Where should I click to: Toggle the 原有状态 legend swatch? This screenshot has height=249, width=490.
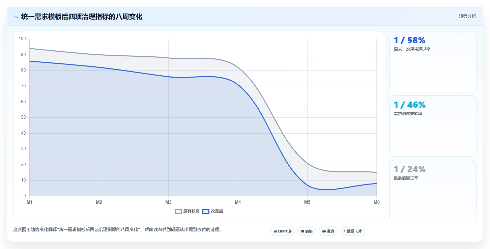[178, 212]
